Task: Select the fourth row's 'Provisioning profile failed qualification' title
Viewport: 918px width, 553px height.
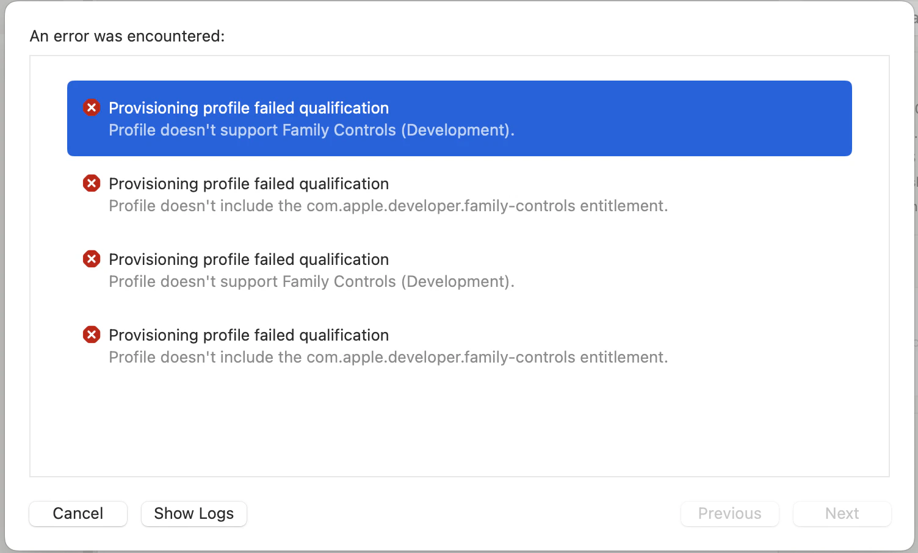Action: click(x=248, y=335)
